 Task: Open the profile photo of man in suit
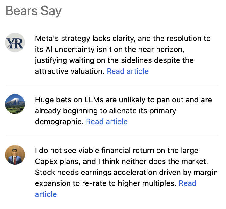(15, 155)
